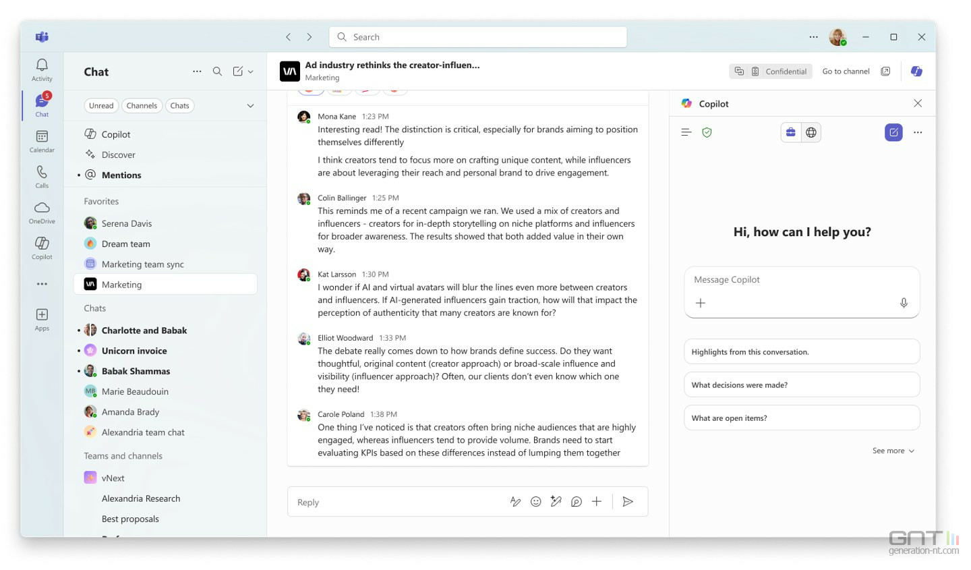The width and height of the screenshot is (971, 570).
Task: Switch Copilot to Work briefcase mode
Action: tap(791, 132)
